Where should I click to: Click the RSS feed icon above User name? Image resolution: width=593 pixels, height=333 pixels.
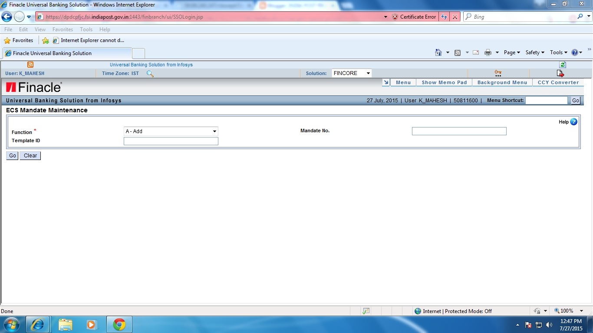click(x=30, y=65)
